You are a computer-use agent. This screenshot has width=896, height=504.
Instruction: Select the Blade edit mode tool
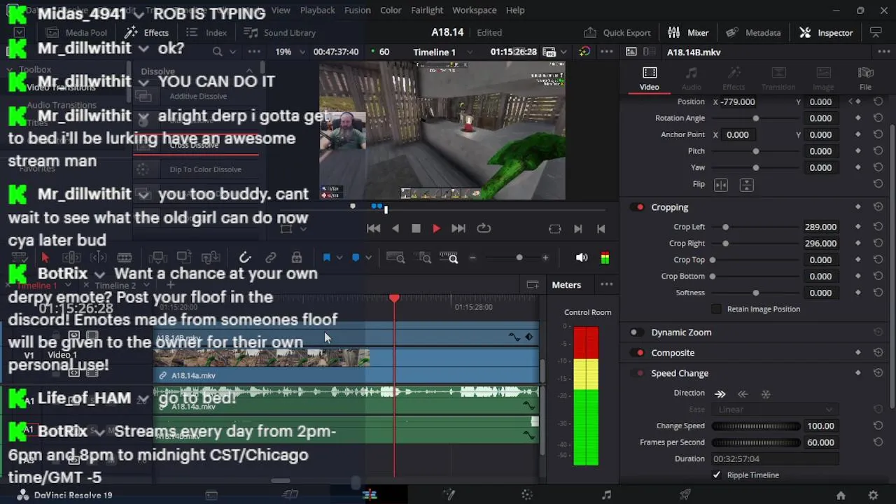pos(125,258)
